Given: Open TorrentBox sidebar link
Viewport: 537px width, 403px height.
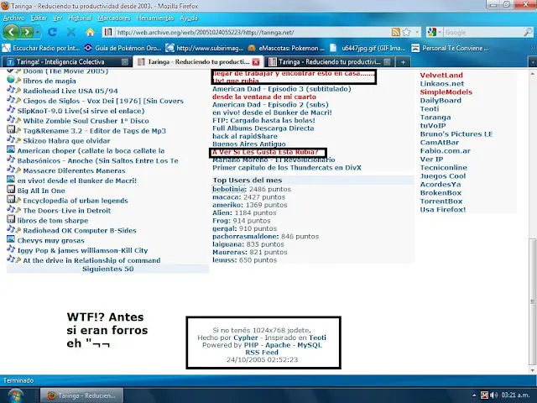Looking at the screenshot, I should coord(441,201).
